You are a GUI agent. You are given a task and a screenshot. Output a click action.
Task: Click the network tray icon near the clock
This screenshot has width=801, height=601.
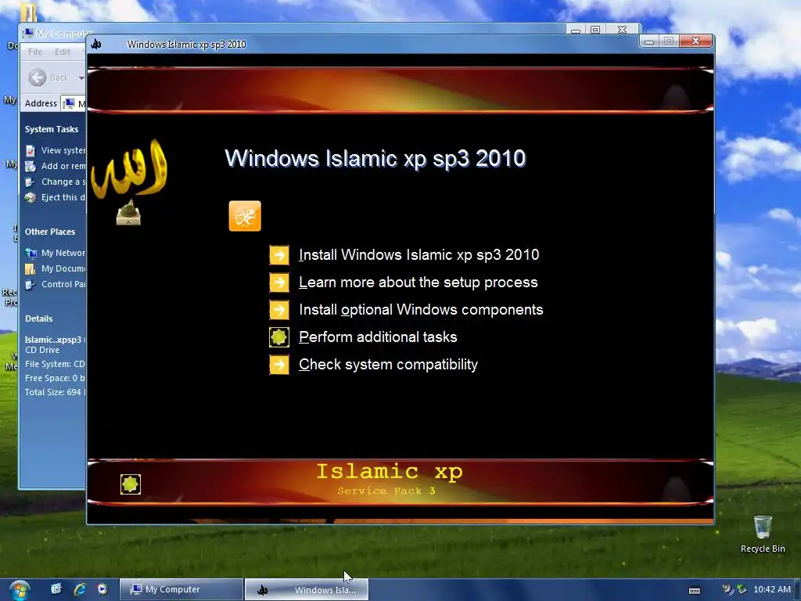tap(742, 590)
